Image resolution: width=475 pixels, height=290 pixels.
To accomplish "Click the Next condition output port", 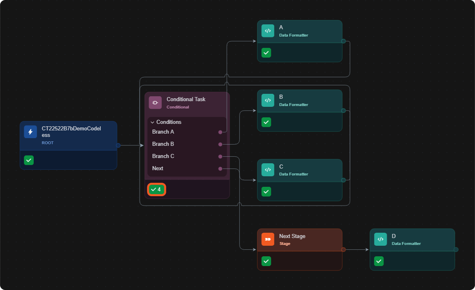I will click(x=220, y=169).
